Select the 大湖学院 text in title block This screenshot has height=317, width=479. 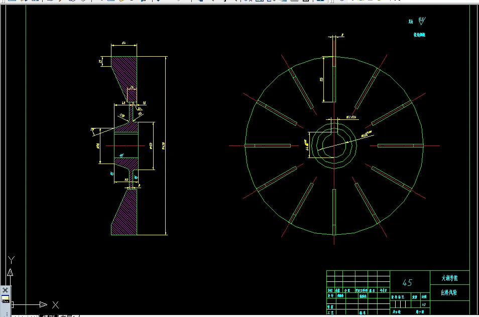tap(449, 278)
